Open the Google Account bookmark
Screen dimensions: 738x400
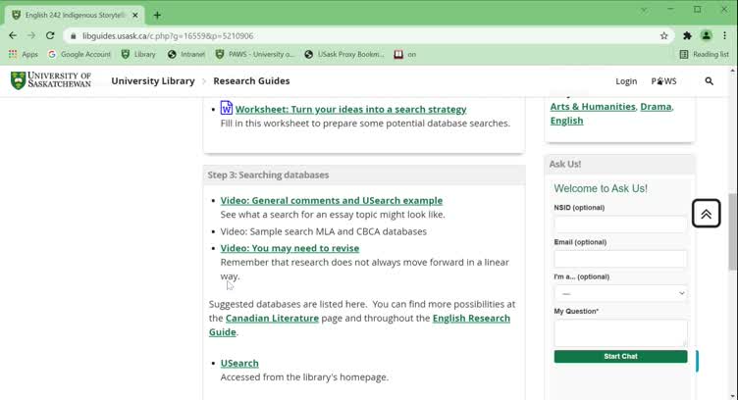tap(79, 55)
